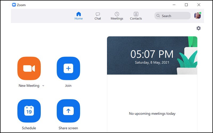213x133 pixels.
Task: Click the No upcoming meetings today panel
Action: coord(152,114)
